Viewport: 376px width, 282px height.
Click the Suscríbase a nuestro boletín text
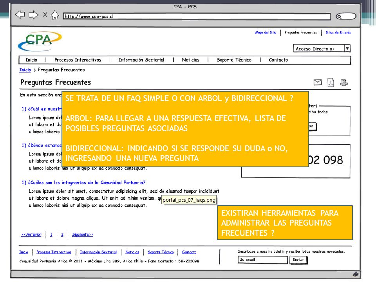pyautogui.click(x=291, y=251)
